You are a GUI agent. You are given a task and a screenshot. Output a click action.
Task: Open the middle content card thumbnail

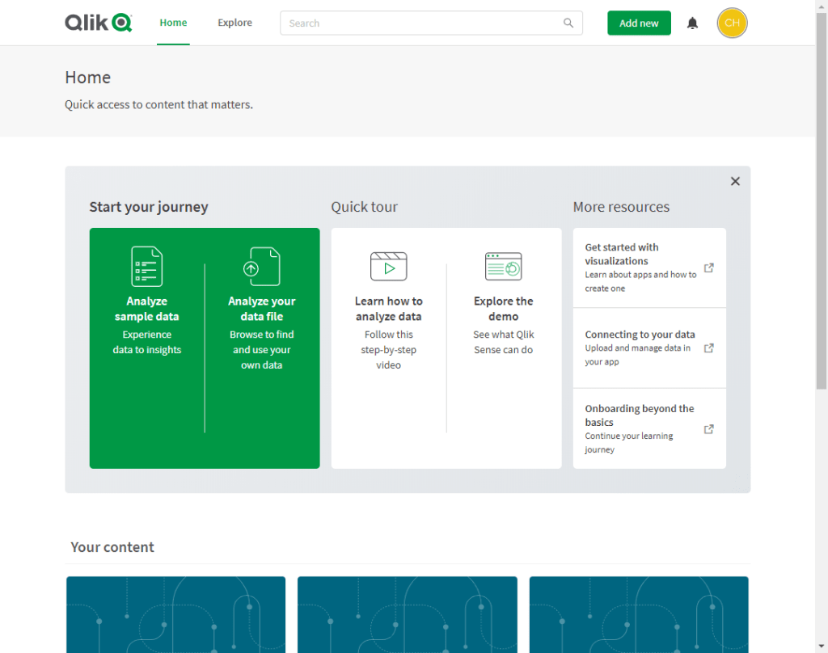tap(407, 614)
